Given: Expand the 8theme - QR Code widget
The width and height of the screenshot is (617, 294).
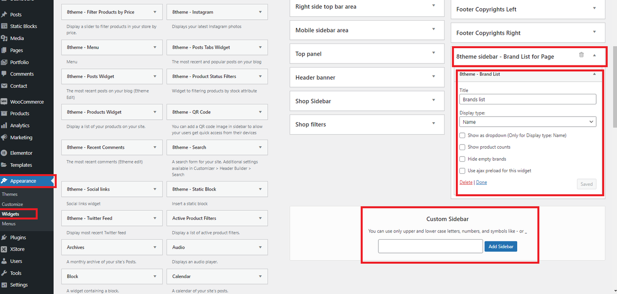Looking at the screenshot, I should pyautogui.click(x=260, y=112).
